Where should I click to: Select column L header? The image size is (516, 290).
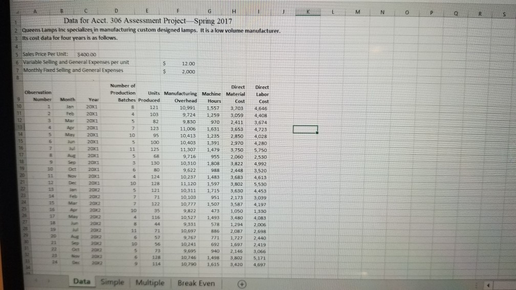click(x=333, y=12)
